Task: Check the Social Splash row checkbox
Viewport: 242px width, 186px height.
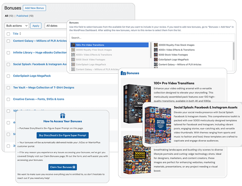Action: coord(8,64)
